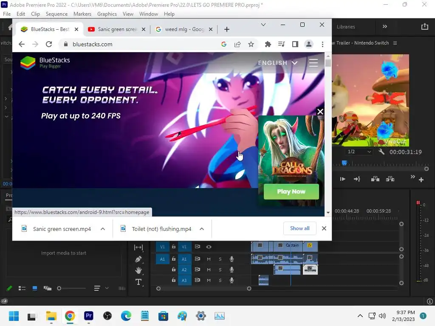Switch Project panel to freeform view
435x326 pixels.
pos(48,288)
